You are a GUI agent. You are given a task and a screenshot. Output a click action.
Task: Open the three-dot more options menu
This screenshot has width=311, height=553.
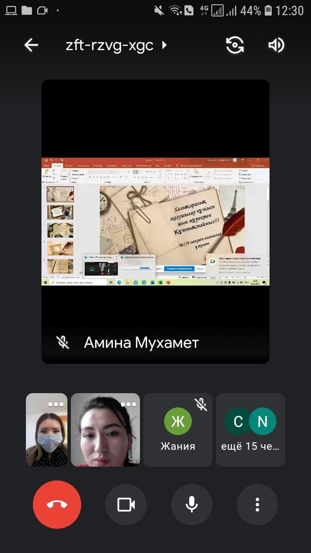click(x=257, y=505)
